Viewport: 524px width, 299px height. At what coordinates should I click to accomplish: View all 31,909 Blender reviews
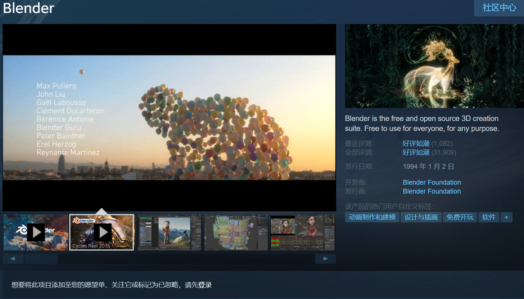click(415, 152)
